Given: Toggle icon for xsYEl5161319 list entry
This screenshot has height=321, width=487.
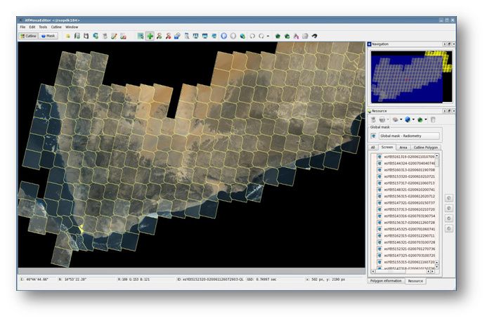Looking at the screenshot, I should pos(379,157).
